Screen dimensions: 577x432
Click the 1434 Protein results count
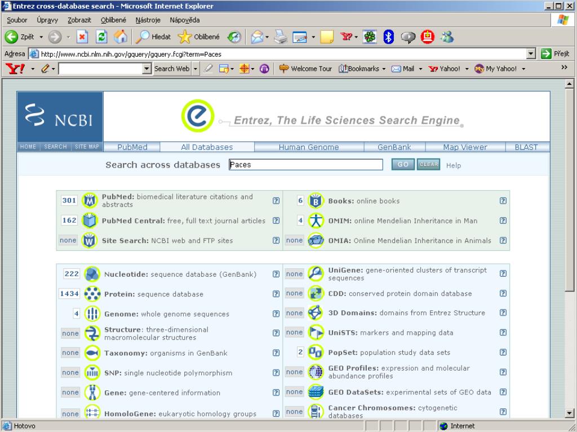pos(69,294)
